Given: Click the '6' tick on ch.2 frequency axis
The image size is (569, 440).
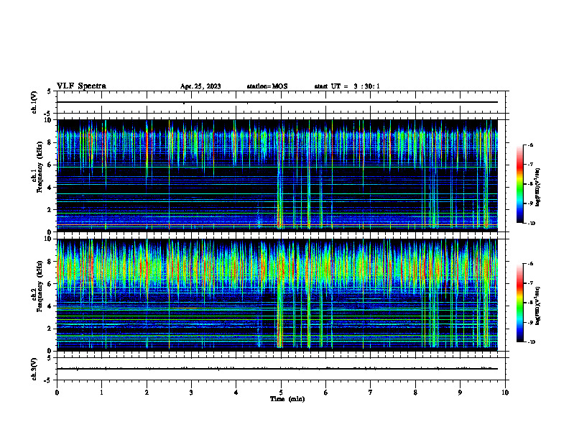Looking at the screenshot, I should click(50, 284).
